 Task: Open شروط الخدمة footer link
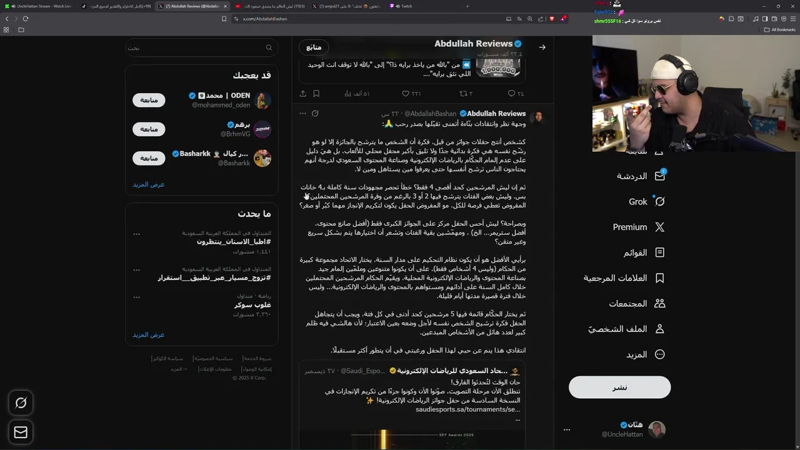coord(257,359)
